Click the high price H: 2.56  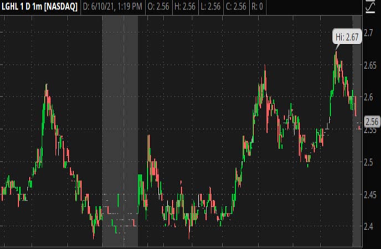(x=185, y=7)
